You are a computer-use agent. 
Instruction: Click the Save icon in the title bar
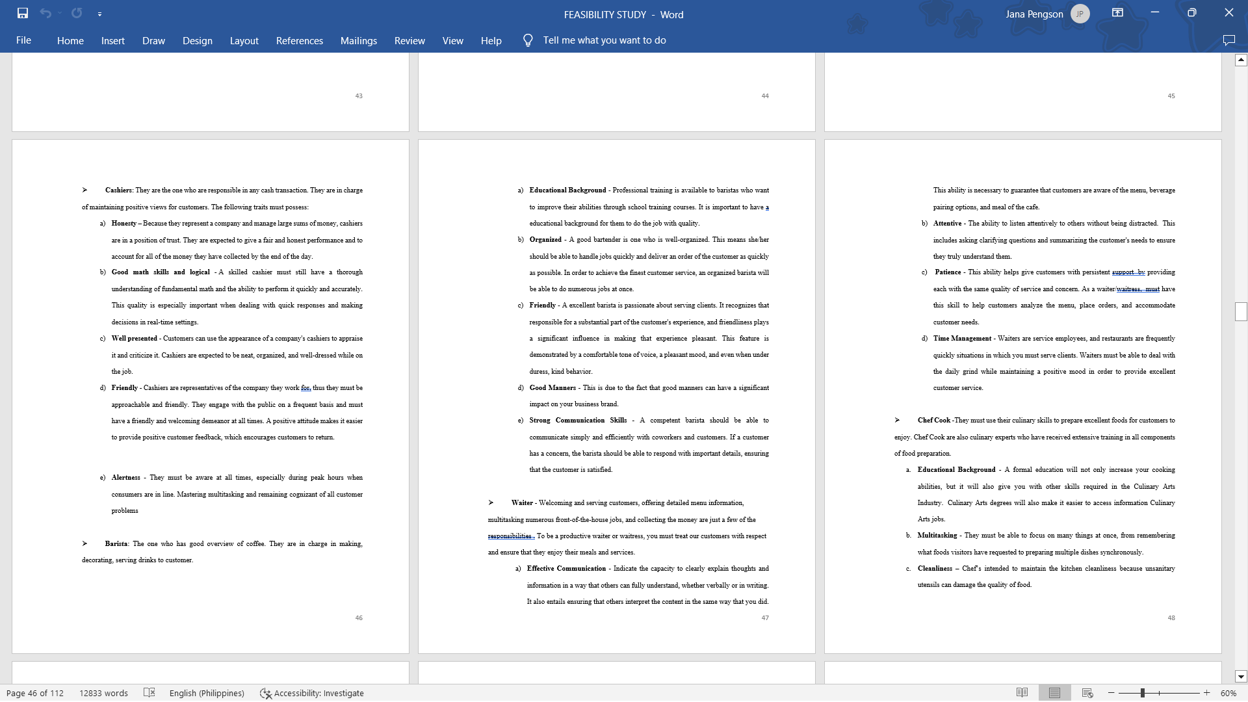coord(23,13)
